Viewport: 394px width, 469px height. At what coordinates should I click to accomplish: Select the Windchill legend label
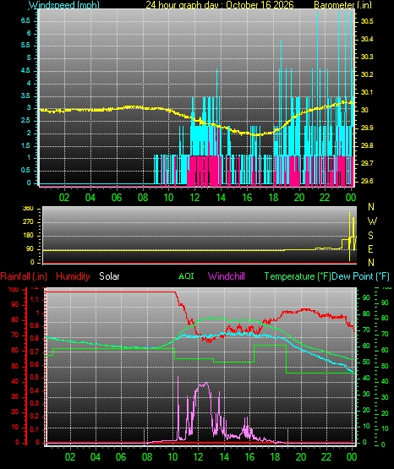(226, 276)
